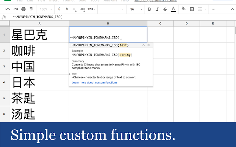Select cell containing 日本
Screen dimensions: 236x147
tap(39, 82)
